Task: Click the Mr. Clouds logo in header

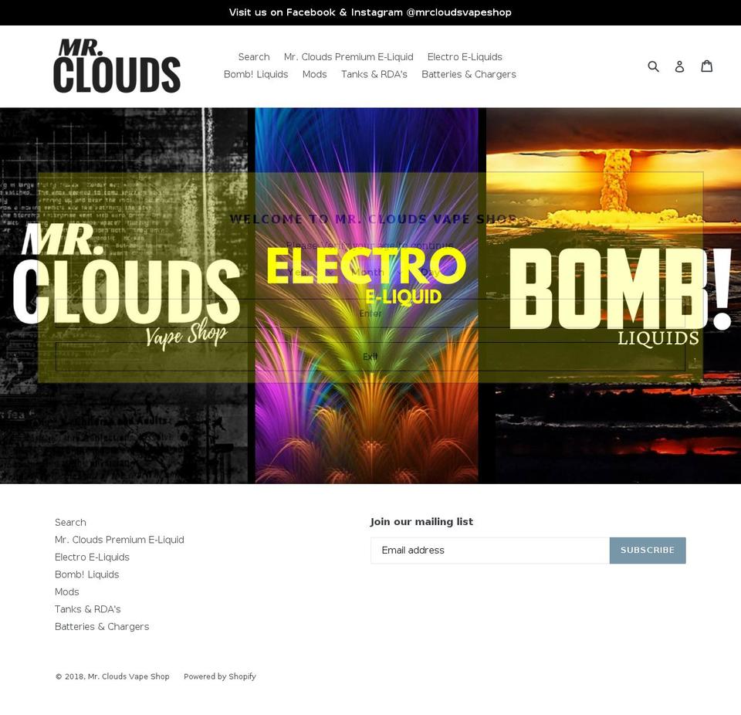Action: (117, 66)
